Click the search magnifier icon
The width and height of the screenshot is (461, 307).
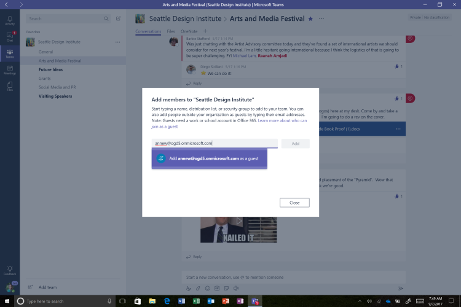[x=106, y=18]
